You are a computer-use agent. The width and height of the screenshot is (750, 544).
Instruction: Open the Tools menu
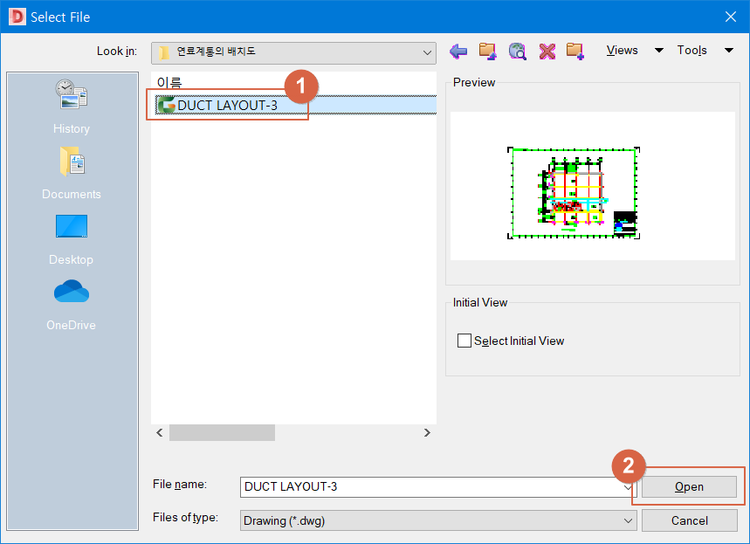[692, 51]
